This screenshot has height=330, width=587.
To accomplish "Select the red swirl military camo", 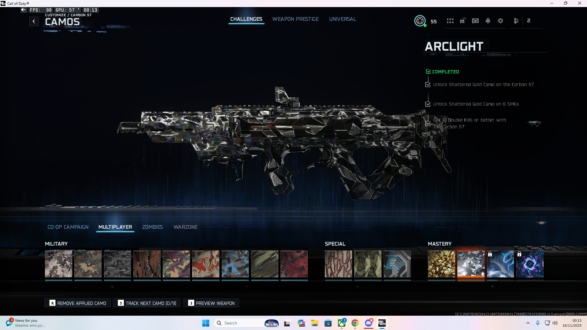I will pyautogui.click(x=206, y=264).
